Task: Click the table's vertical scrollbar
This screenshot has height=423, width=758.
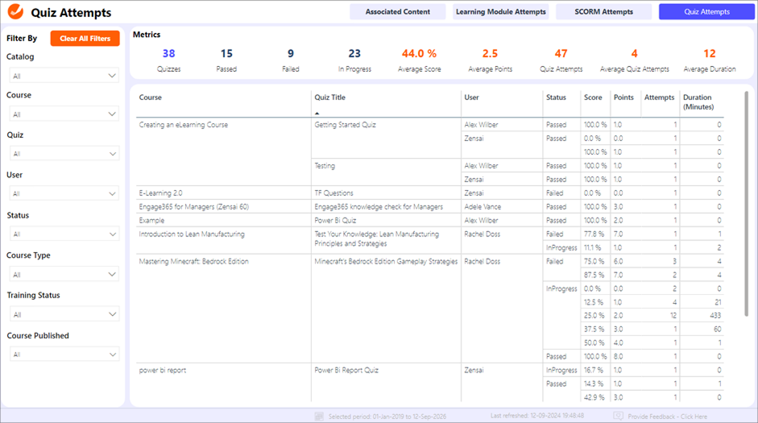Action: [x=746, y=177]
